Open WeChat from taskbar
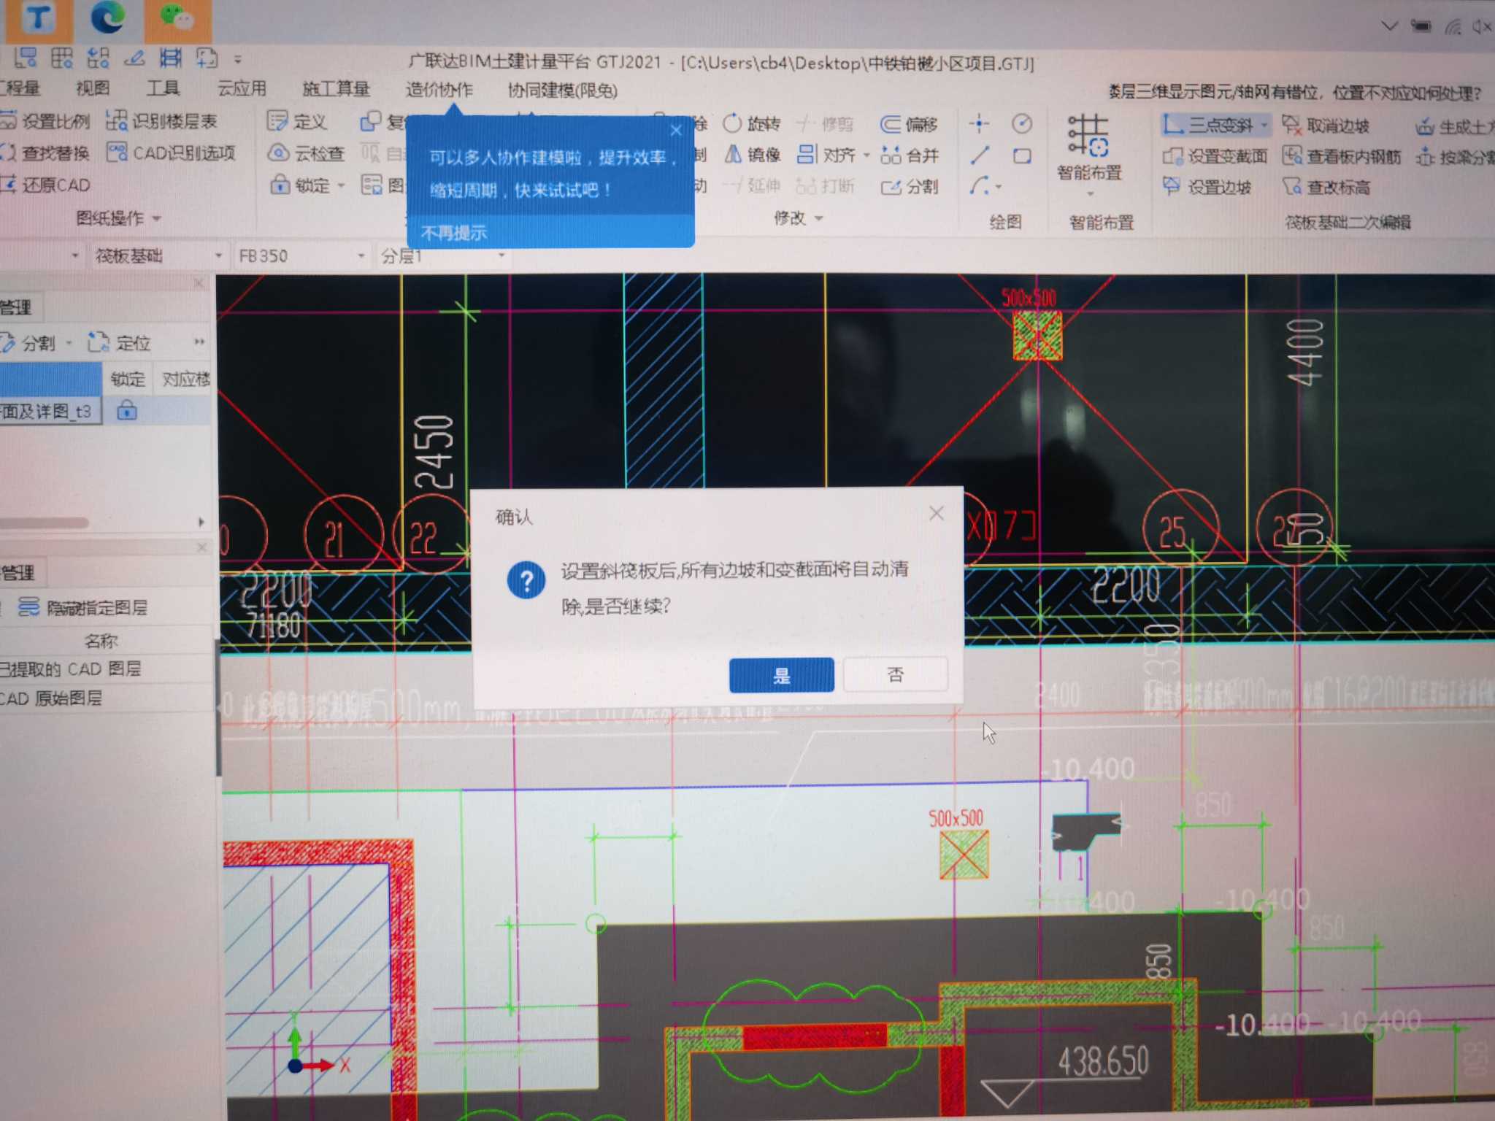Image resolution: width=1495 pixels, height=1121 pixels. [177, 18]
